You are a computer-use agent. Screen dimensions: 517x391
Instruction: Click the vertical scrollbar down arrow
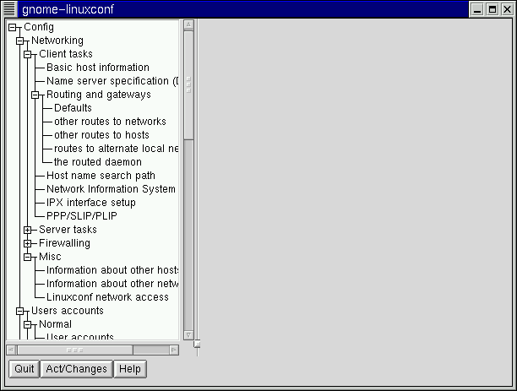click(x=188, y=335)
